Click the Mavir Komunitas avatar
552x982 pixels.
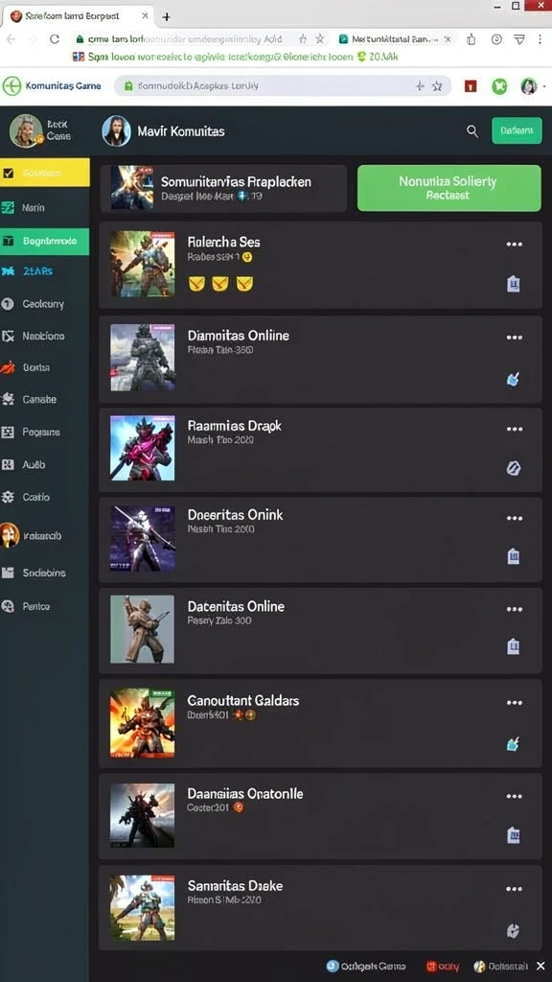[116, 130]
